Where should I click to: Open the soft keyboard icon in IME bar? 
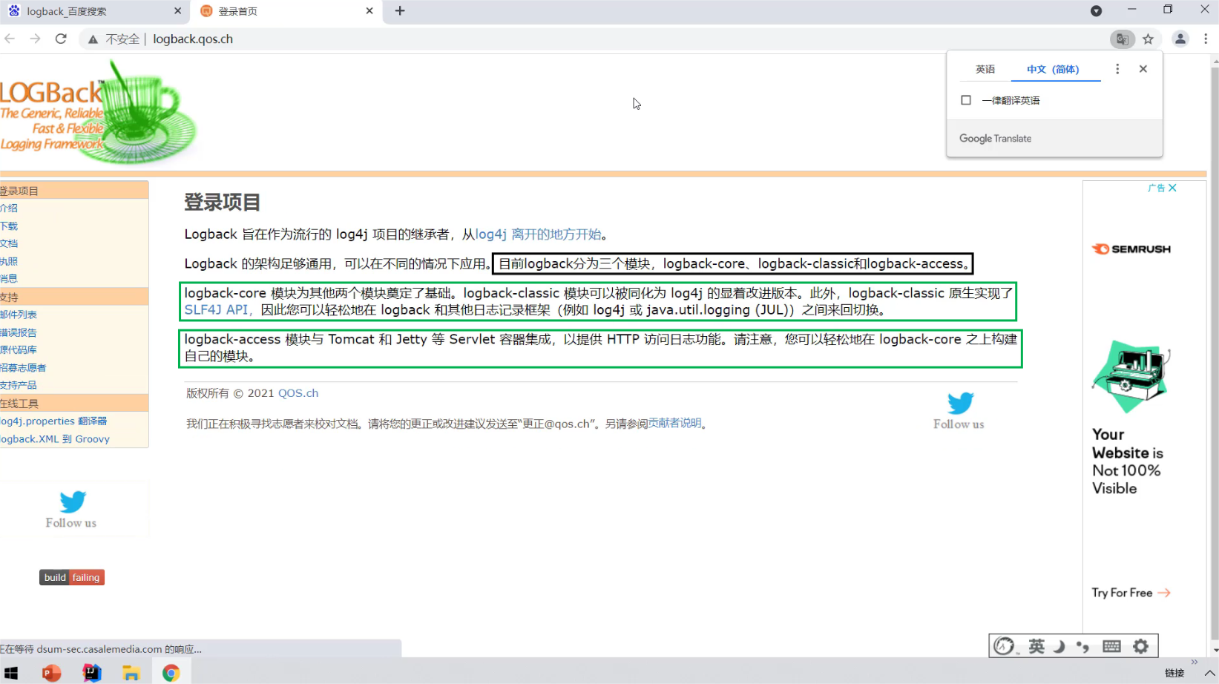(1111, 646)
